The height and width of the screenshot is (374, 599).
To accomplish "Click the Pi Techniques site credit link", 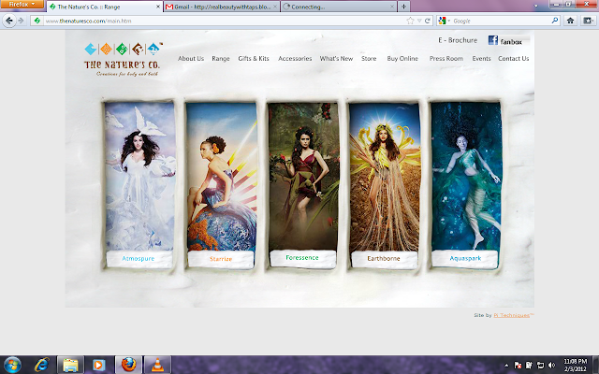I will pyautogui.click(x=512, y=315).
